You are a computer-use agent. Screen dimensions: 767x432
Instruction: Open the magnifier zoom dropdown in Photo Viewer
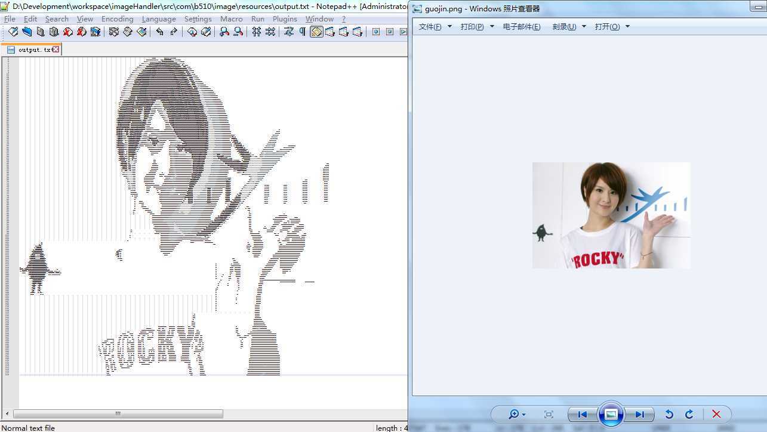click(517, 414)
